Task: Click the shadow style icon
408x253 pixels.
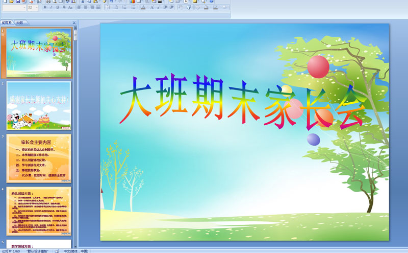Action: coord(224,7)
